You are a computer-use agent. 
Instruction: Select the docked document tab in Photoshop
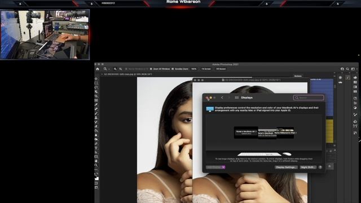pyautogui.click(x=128, y=74)
